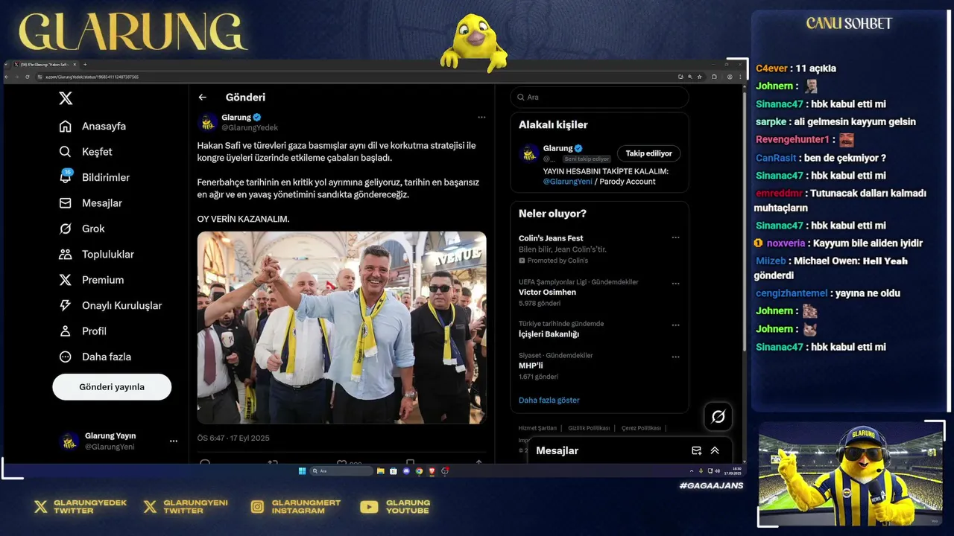
Task: Open Grok in the sidebar
Action: [82, 229]
